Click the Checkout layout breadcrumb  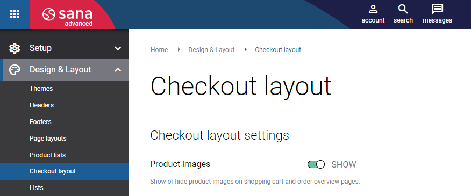[278, 50]
